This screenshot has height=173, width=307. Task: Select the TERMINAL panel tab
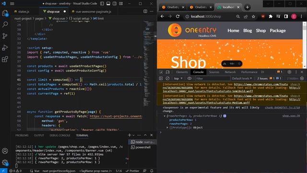tap(82, 136)
